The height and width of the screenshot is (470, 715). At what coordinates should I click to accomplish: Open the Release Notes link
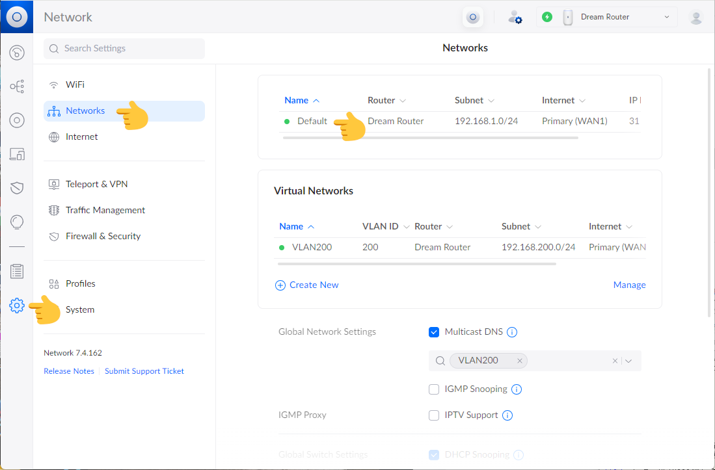68,371
